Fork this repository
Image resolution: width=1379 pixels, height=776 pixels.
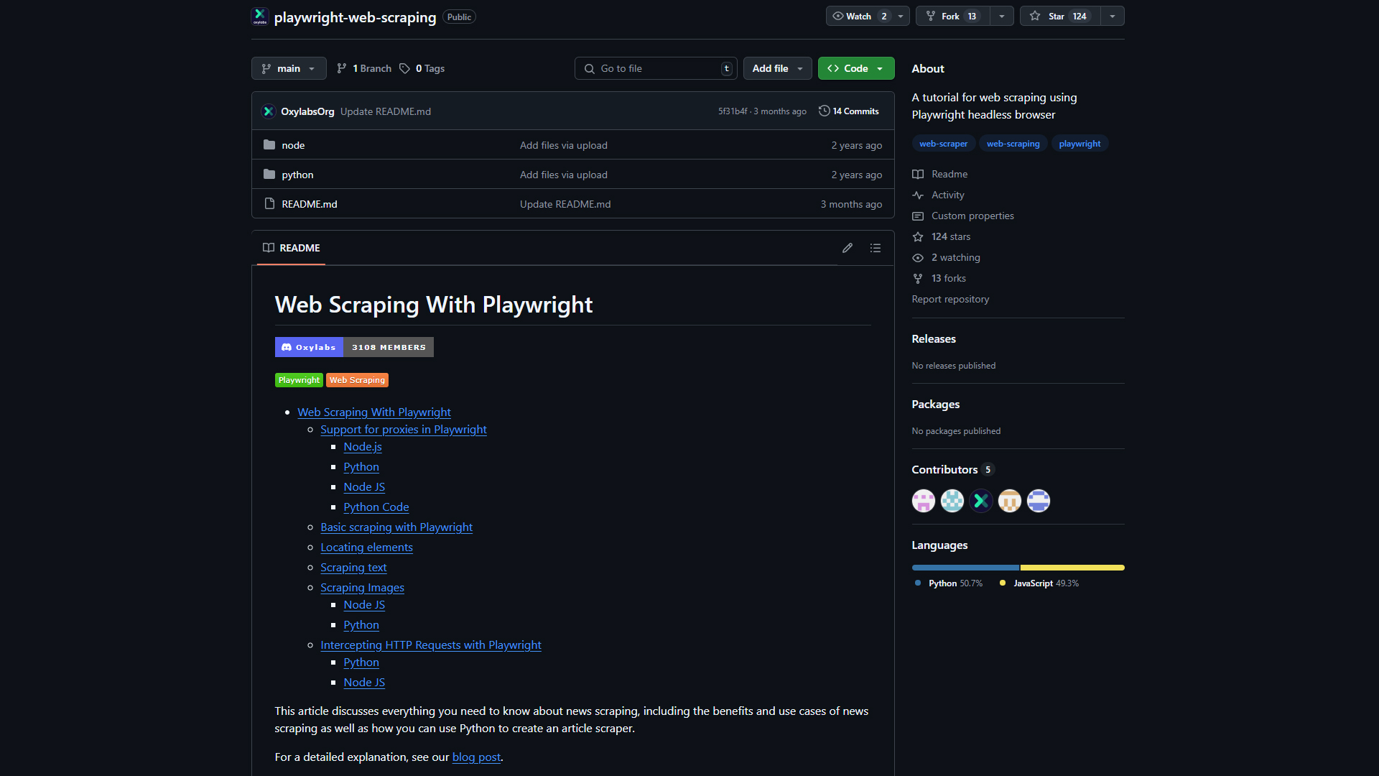(x=952, y=16)
